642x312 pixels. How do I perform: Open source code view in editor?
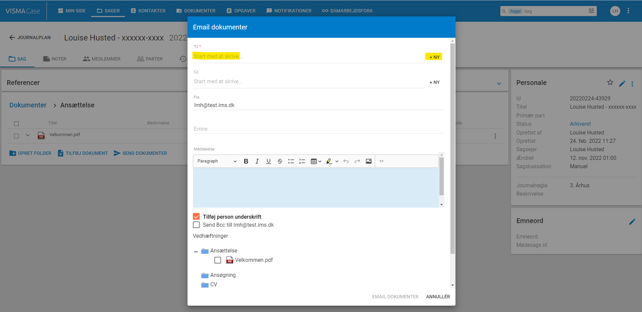coord(381,161)
